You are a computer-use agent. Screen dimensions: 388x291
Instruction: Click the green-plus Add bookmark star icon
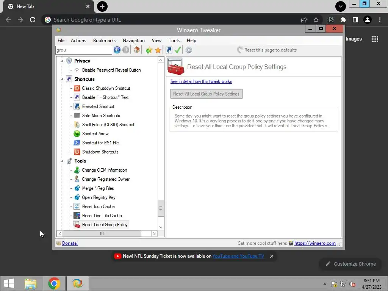(x=149, y=50)
